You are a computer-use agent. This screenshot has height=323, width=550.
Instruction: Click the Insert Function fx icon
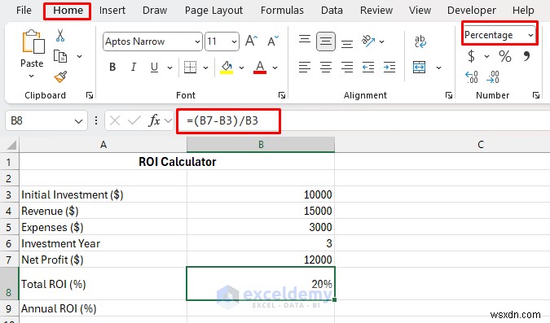[x=154, y=120]
